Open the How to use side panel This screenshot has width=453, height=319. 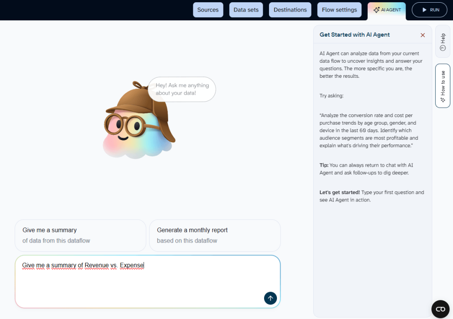click(x=442, y=86)
